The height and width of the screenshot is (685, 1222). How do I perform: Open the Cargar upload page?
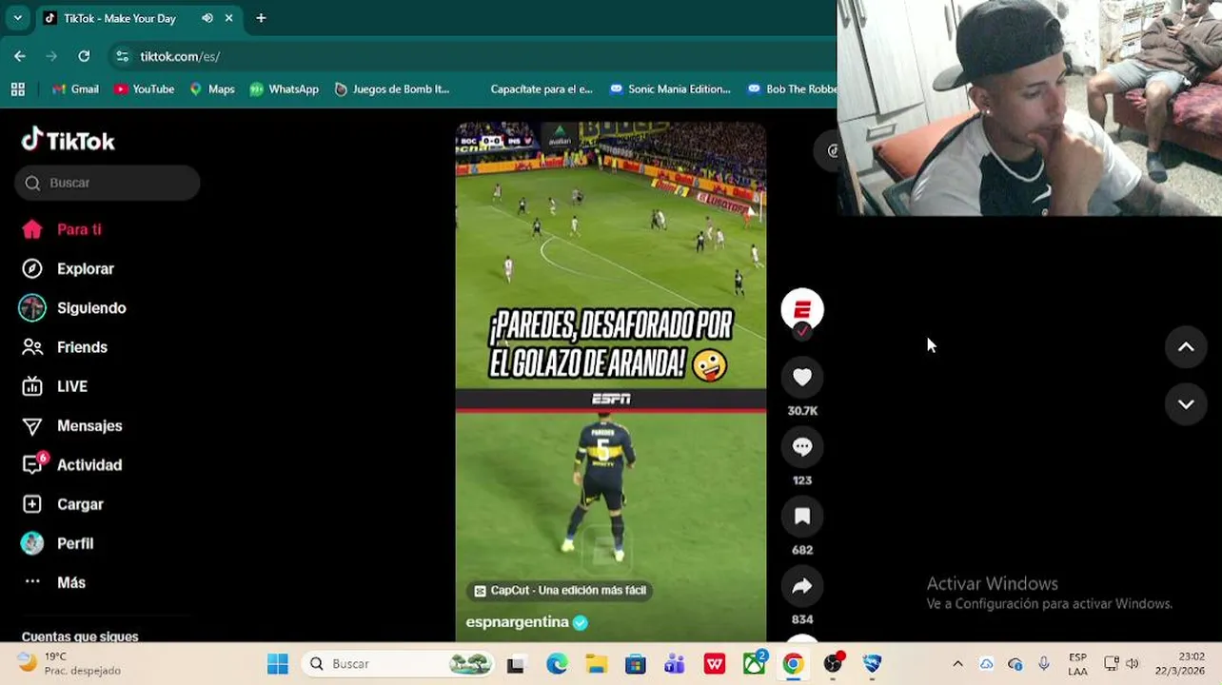(63, 504)
